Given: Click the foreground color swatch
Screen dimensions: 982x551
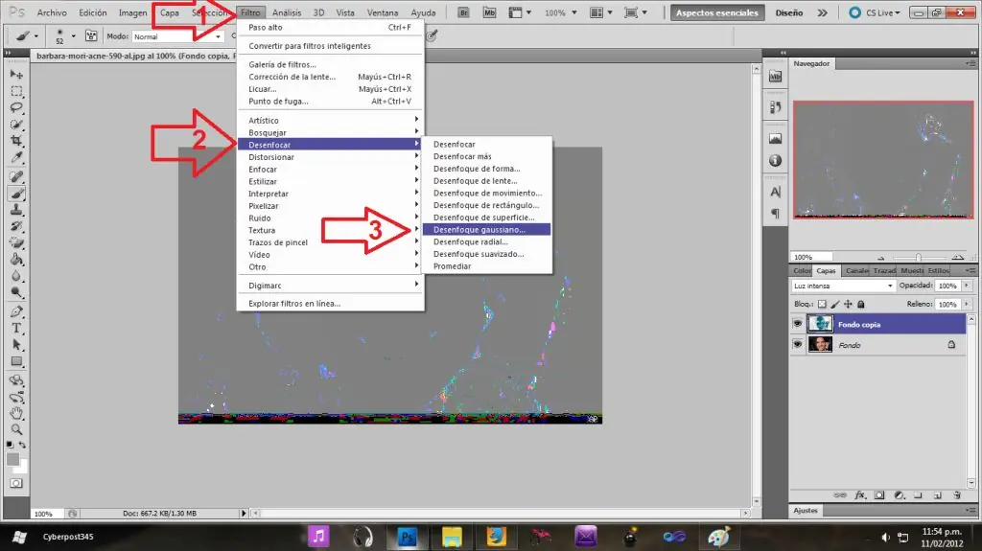Looking at the screenshot, I should pyautogui.click(x=13, y=460).
